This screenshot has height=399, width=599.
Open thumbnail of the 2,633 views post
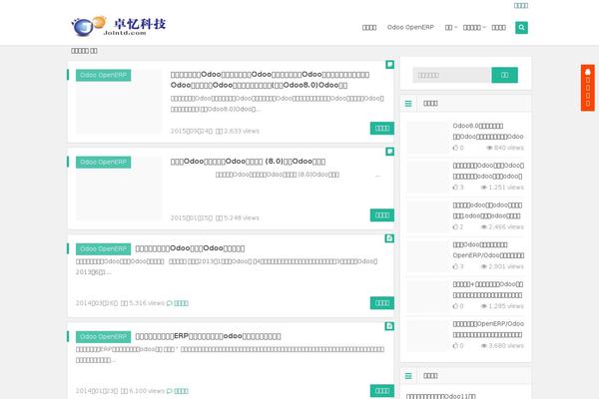[119, 102]
